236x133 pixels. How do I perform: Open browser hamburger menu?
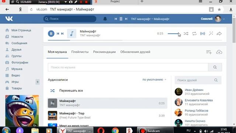point(201,1)
